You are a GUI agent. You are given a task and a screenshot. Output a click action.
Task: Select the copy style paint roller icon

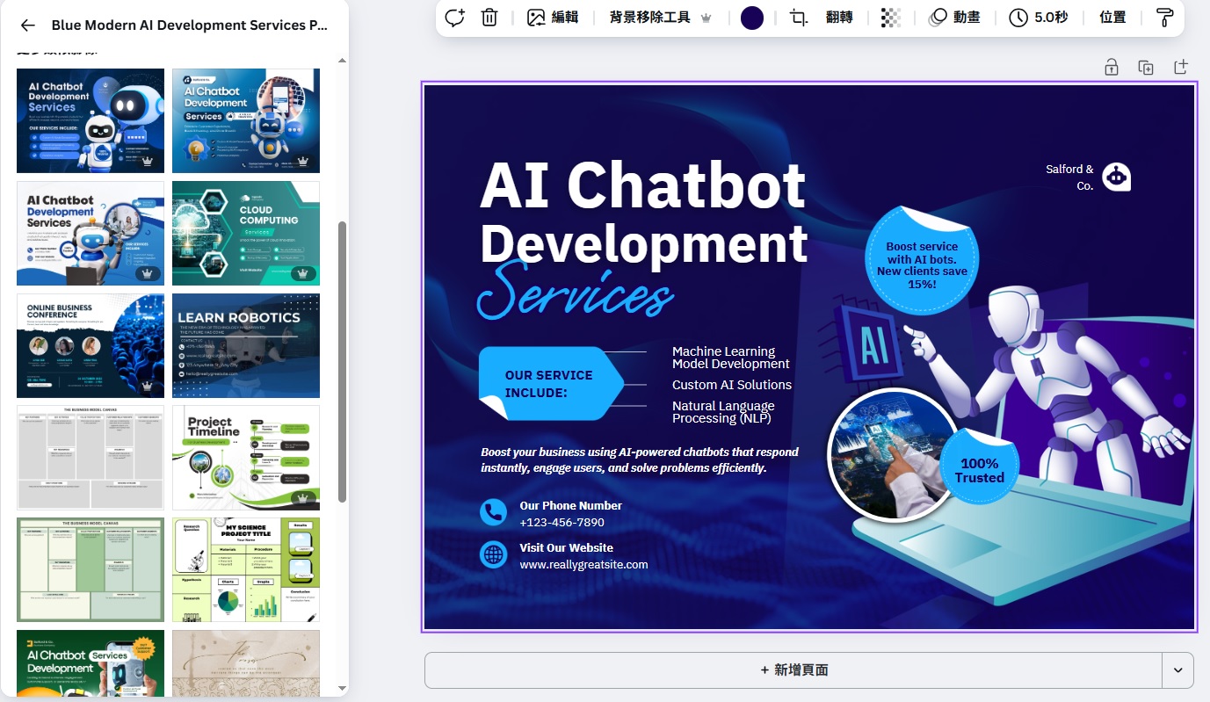tap(1164, 17)
